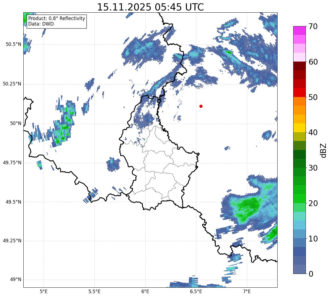The height and width of the screenshot is (297, 330).
Task: Click the 'Product: 0.8° Reflectivity' label
Action: [x=57, y=18]
